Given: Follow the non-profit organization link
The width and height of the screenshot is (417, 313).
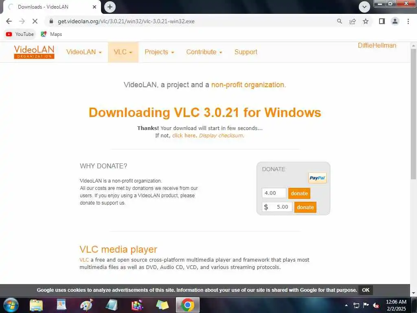Looking at the screenshot, I should 248,85.
